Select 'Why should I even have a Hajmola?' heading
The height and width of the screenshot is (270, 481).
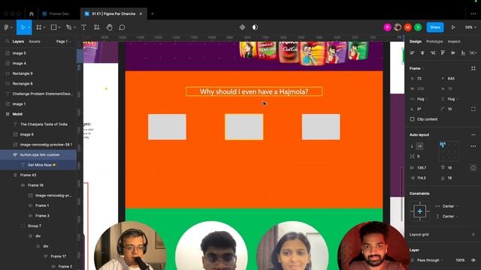(x=254, y=91)
